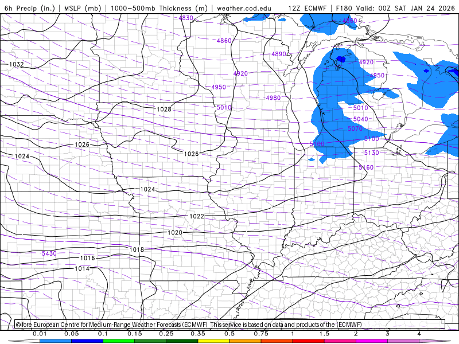This screenshot has width=459, height=344.
Task: Select the yellow 0.35 legend swatch
Action: point(213,341)
